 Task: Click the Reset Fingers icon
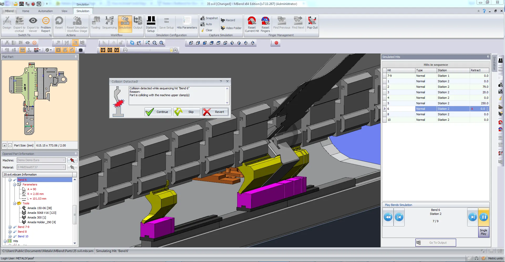tap(265, 24)
